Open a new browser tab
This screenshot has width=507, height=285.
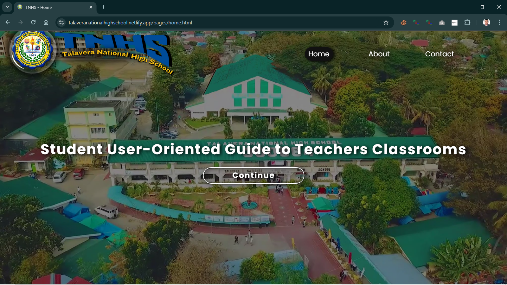(104, 7)
